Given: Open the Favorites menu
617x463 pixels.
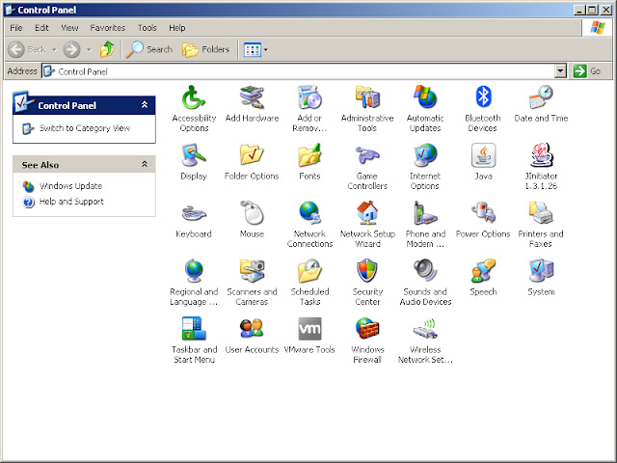Looking at the screenshot, I should click(107, 28).
